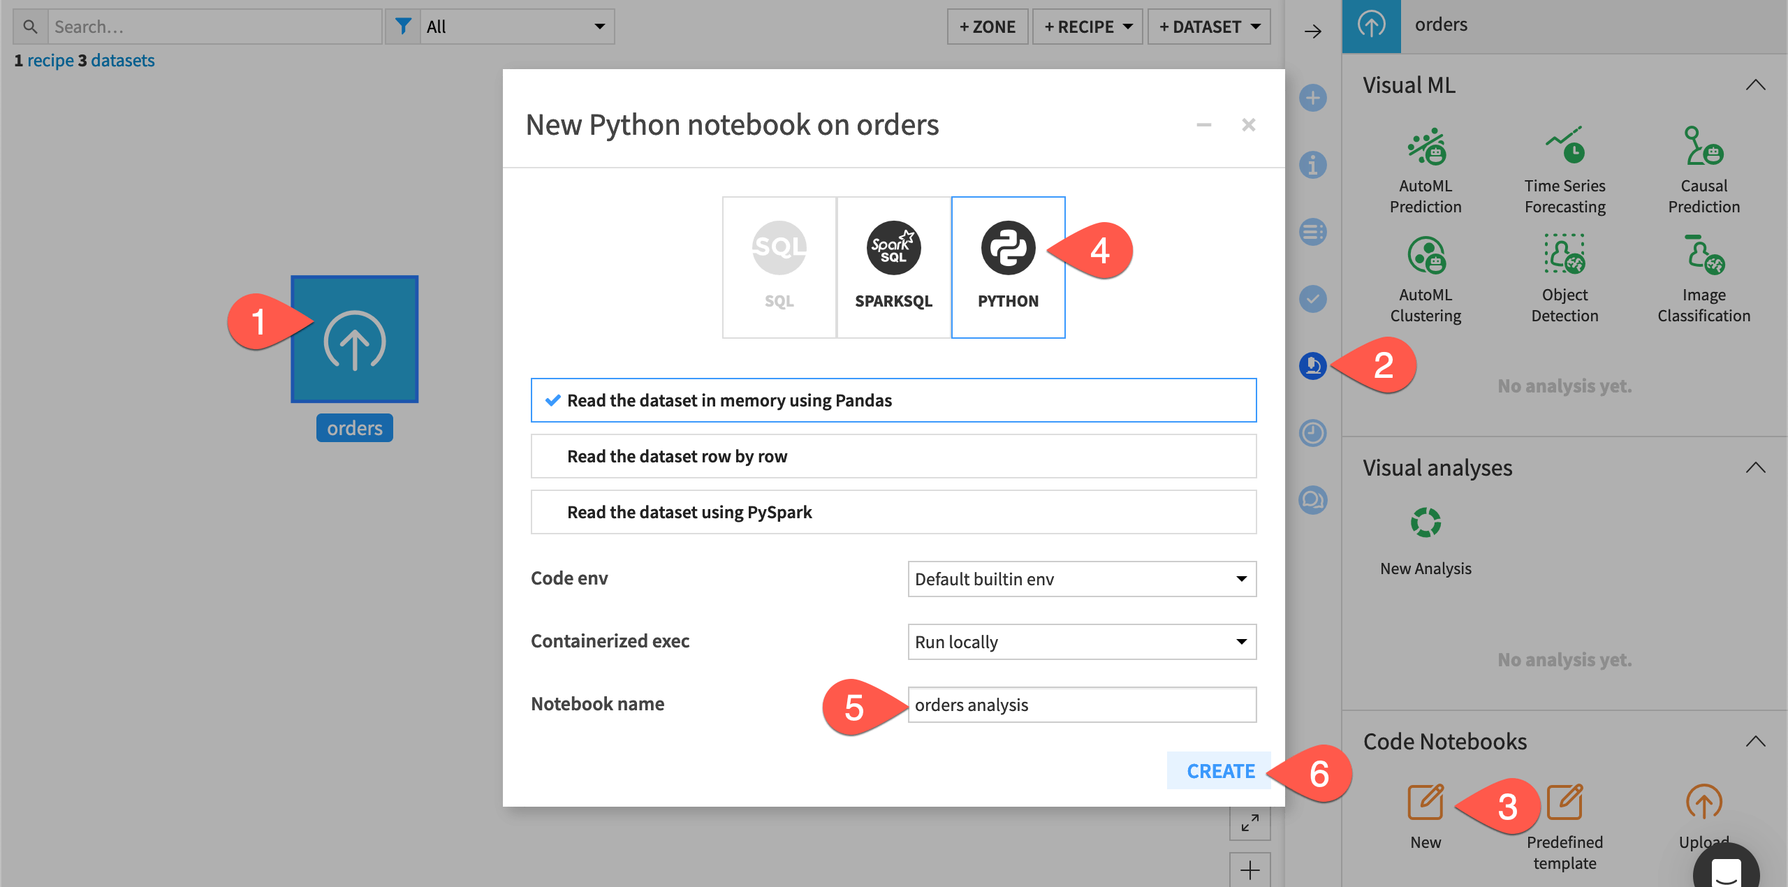The height and width of the screenshot is (887, 1788).
Task: Open the All filter dropdown
Action: (x=517, y=27)
